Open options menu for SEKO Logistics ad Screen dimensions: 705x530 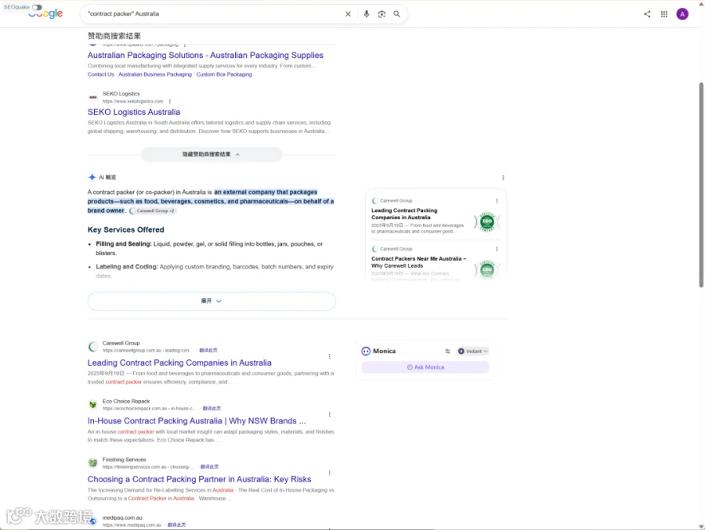[170, 102]
